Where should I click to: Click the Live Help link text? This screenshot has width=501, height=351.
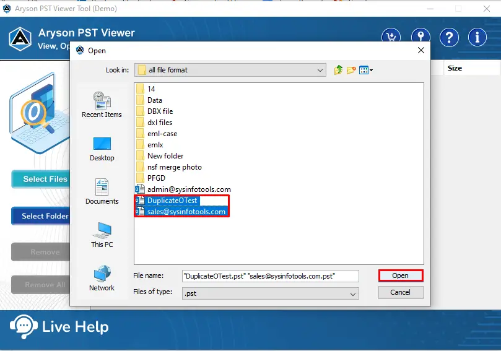[x=76, y=327]
